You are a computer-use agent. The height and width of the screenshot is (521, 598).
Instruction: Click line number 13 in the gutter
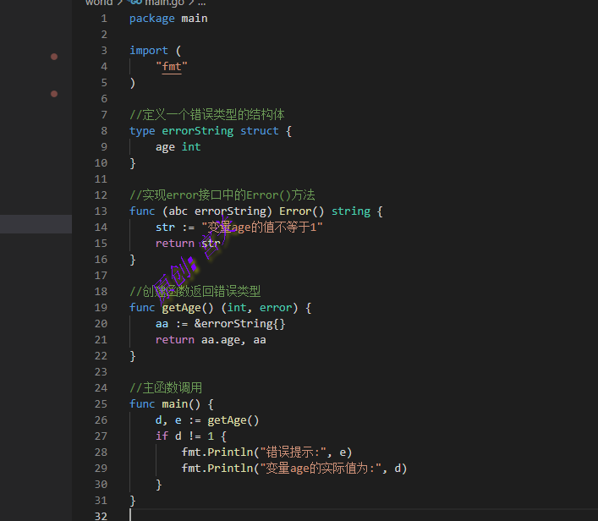click(101, 211)
